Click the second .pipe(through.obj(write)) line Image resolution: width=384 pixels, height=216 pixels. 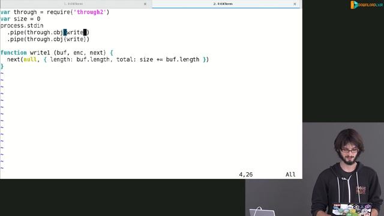pyautogui.click(x=48, y=39)
